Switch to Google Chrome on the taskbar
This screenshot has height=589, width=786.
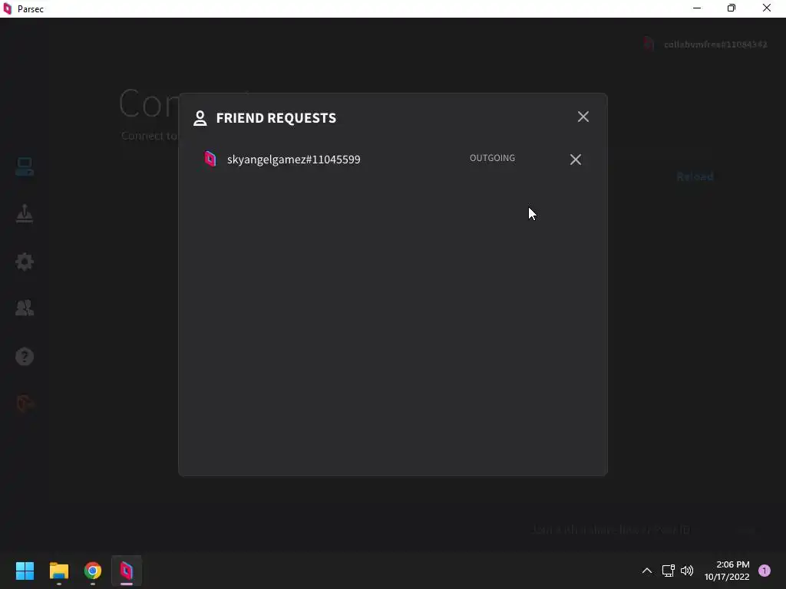click(93, 571)
